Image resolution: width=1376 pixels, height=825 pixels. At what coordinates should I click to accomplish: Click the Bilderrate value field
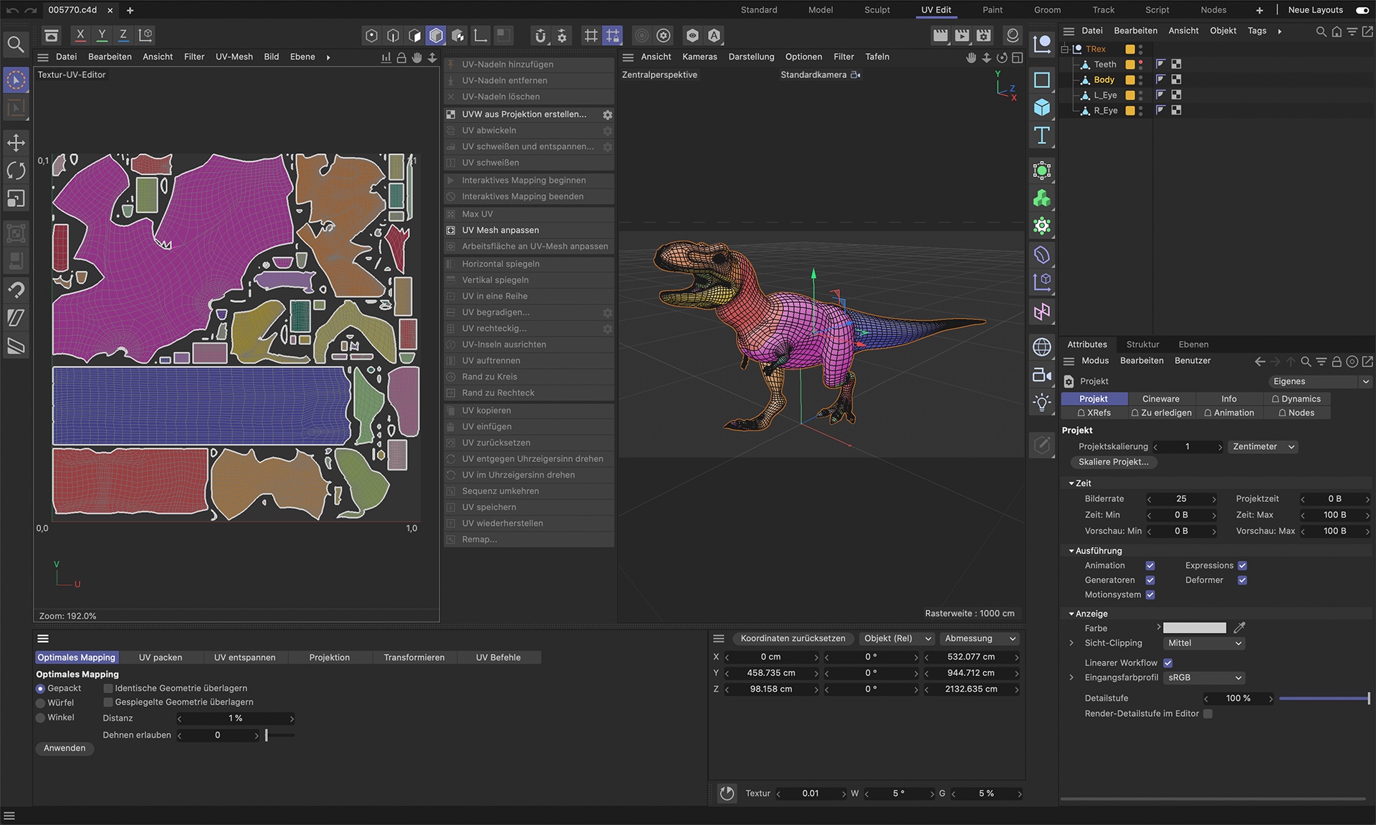[x=1181, y=499]
